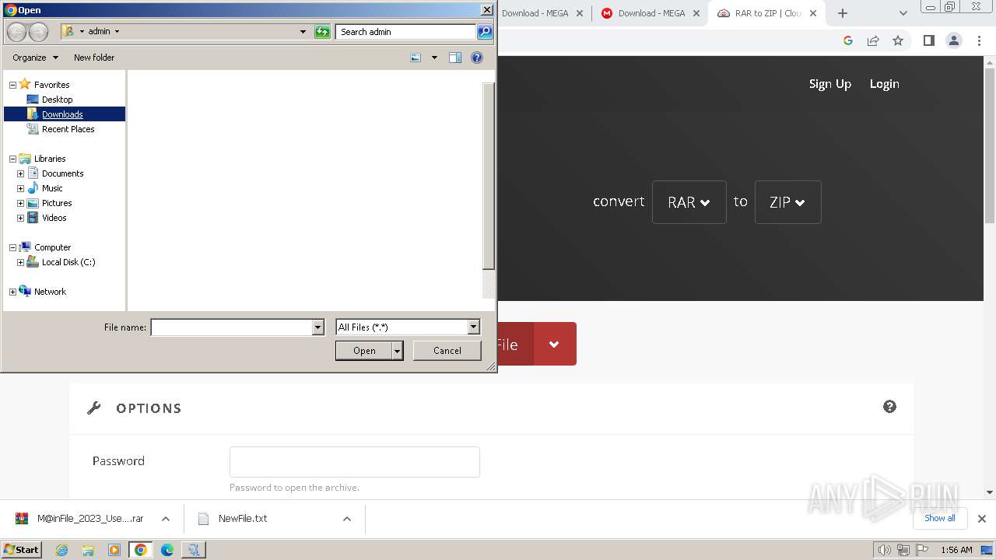Screen dimensions: 996x560
Task: Select the Pictures library
Action: pyautogui.click(x=57, y=203)
